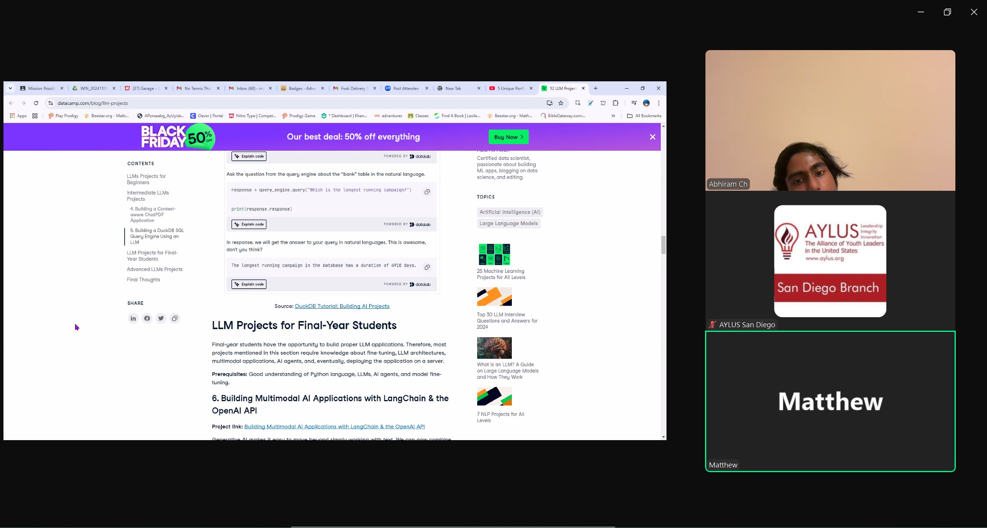Open Chrome profile avatar
The image size is (987, 528).
(x=646, y=103)
